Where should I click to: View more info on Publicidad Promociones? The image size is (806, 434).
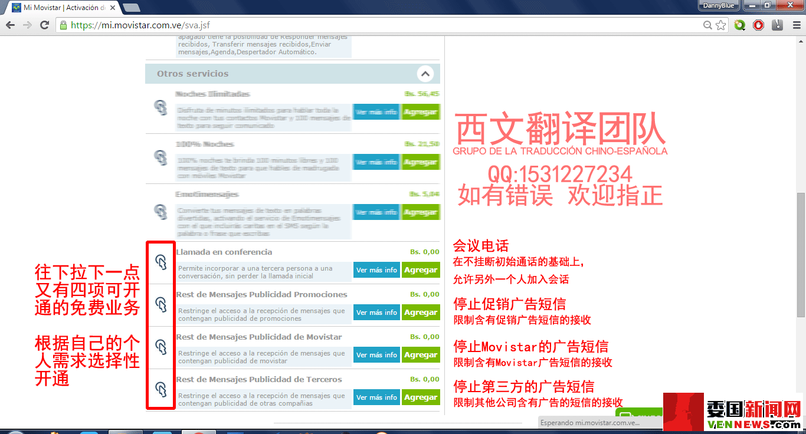pyautogui.click(x=376, y=313)
